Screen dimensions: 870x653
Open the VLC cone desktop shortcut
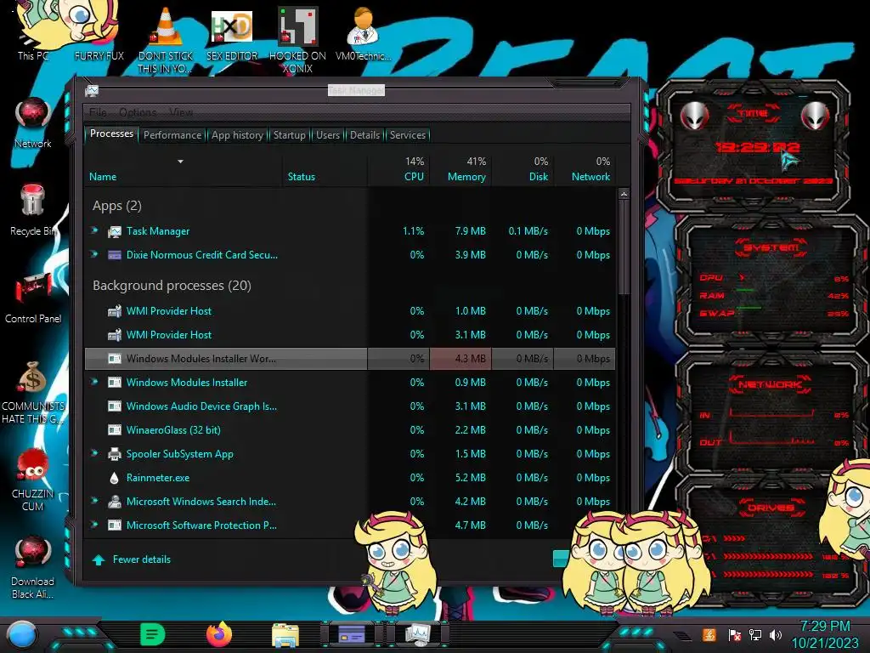coord(166,39)
